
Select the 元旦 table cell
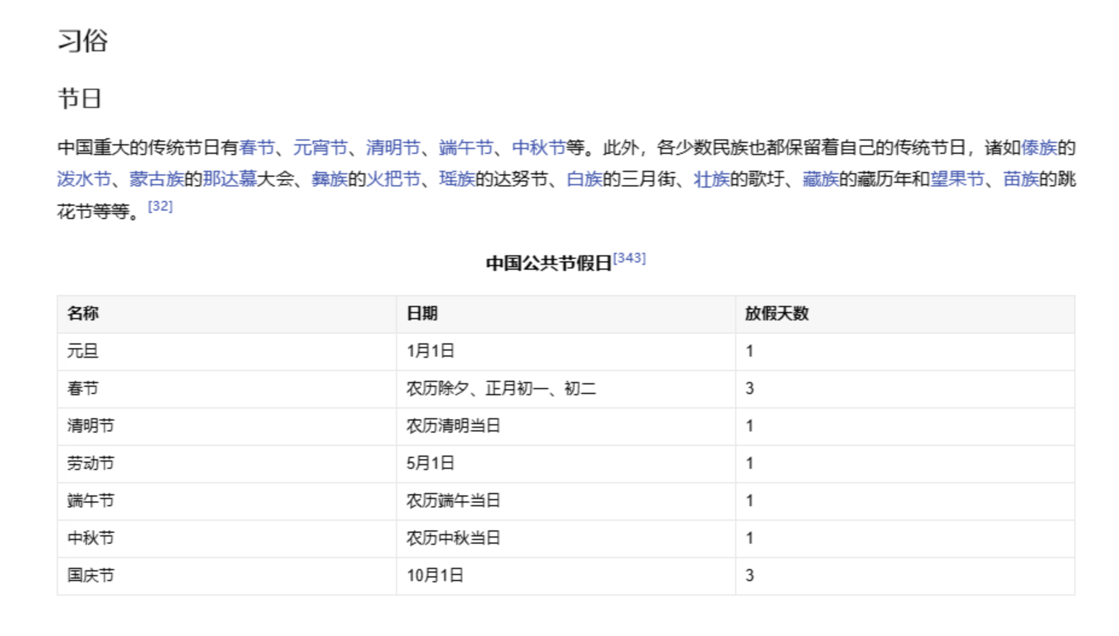click(226, 351)
